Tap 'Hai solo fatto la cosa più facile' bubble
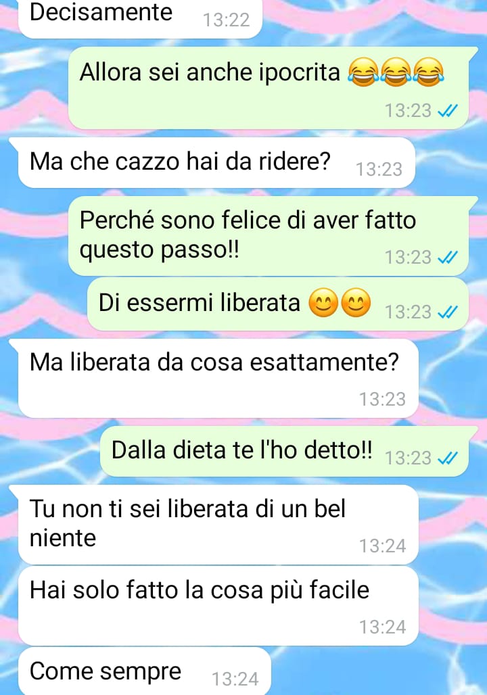 [218, 606]
